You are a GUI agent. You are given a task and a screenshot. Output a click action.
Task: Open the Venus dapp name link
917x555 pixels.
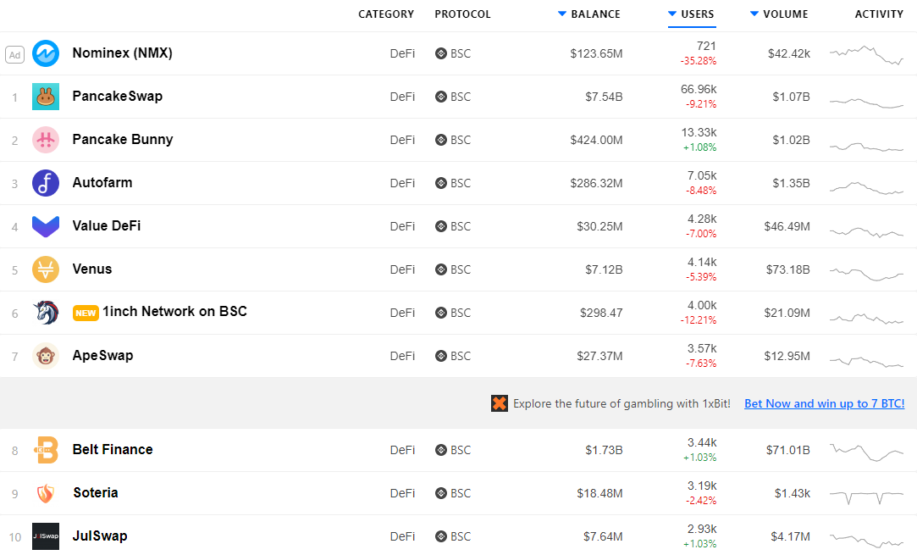click(91, 269)
